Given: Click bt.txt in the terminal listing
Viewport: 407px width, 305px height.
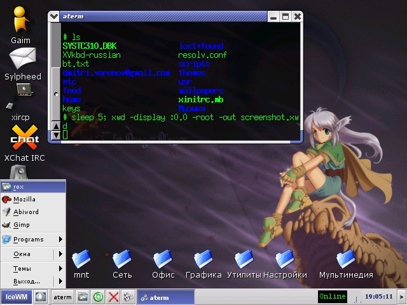Looking at the screenshot, I should pos(76,64).
